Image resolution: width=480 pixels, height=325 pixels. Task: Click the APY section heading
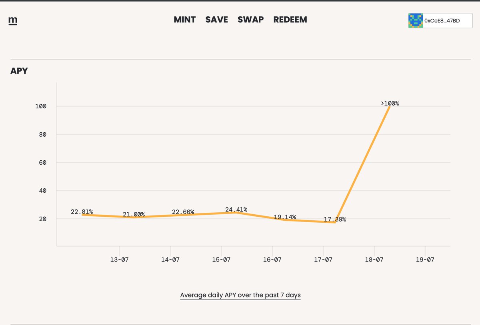pyautogui.click(x=19, y=71)
